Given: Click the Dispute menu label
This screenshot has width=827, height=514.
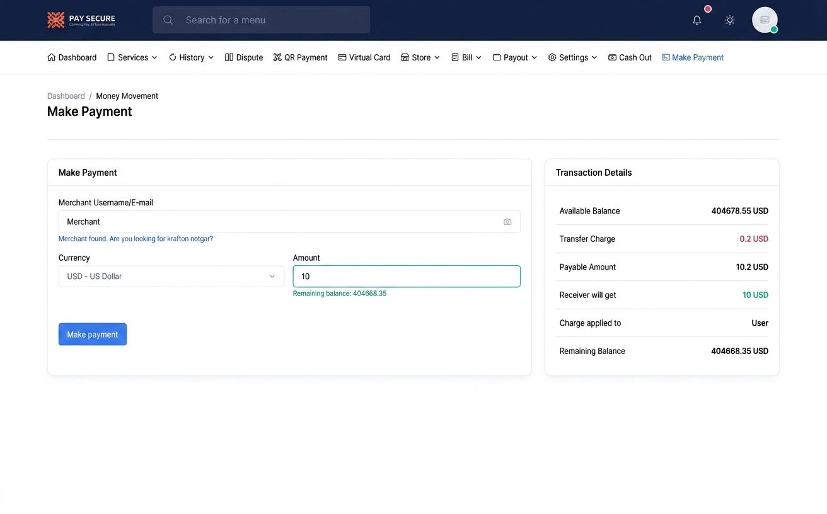Looking at the screenshot, I should pos(250,57).
